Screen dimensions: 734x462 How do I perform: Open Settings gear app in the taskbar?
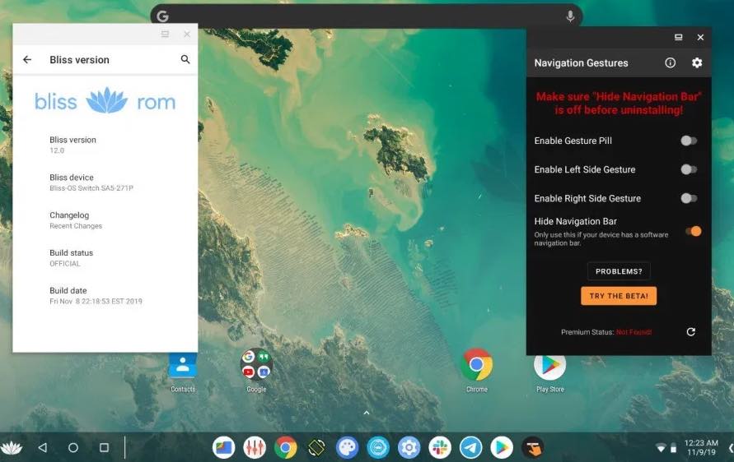pos(409,447)
